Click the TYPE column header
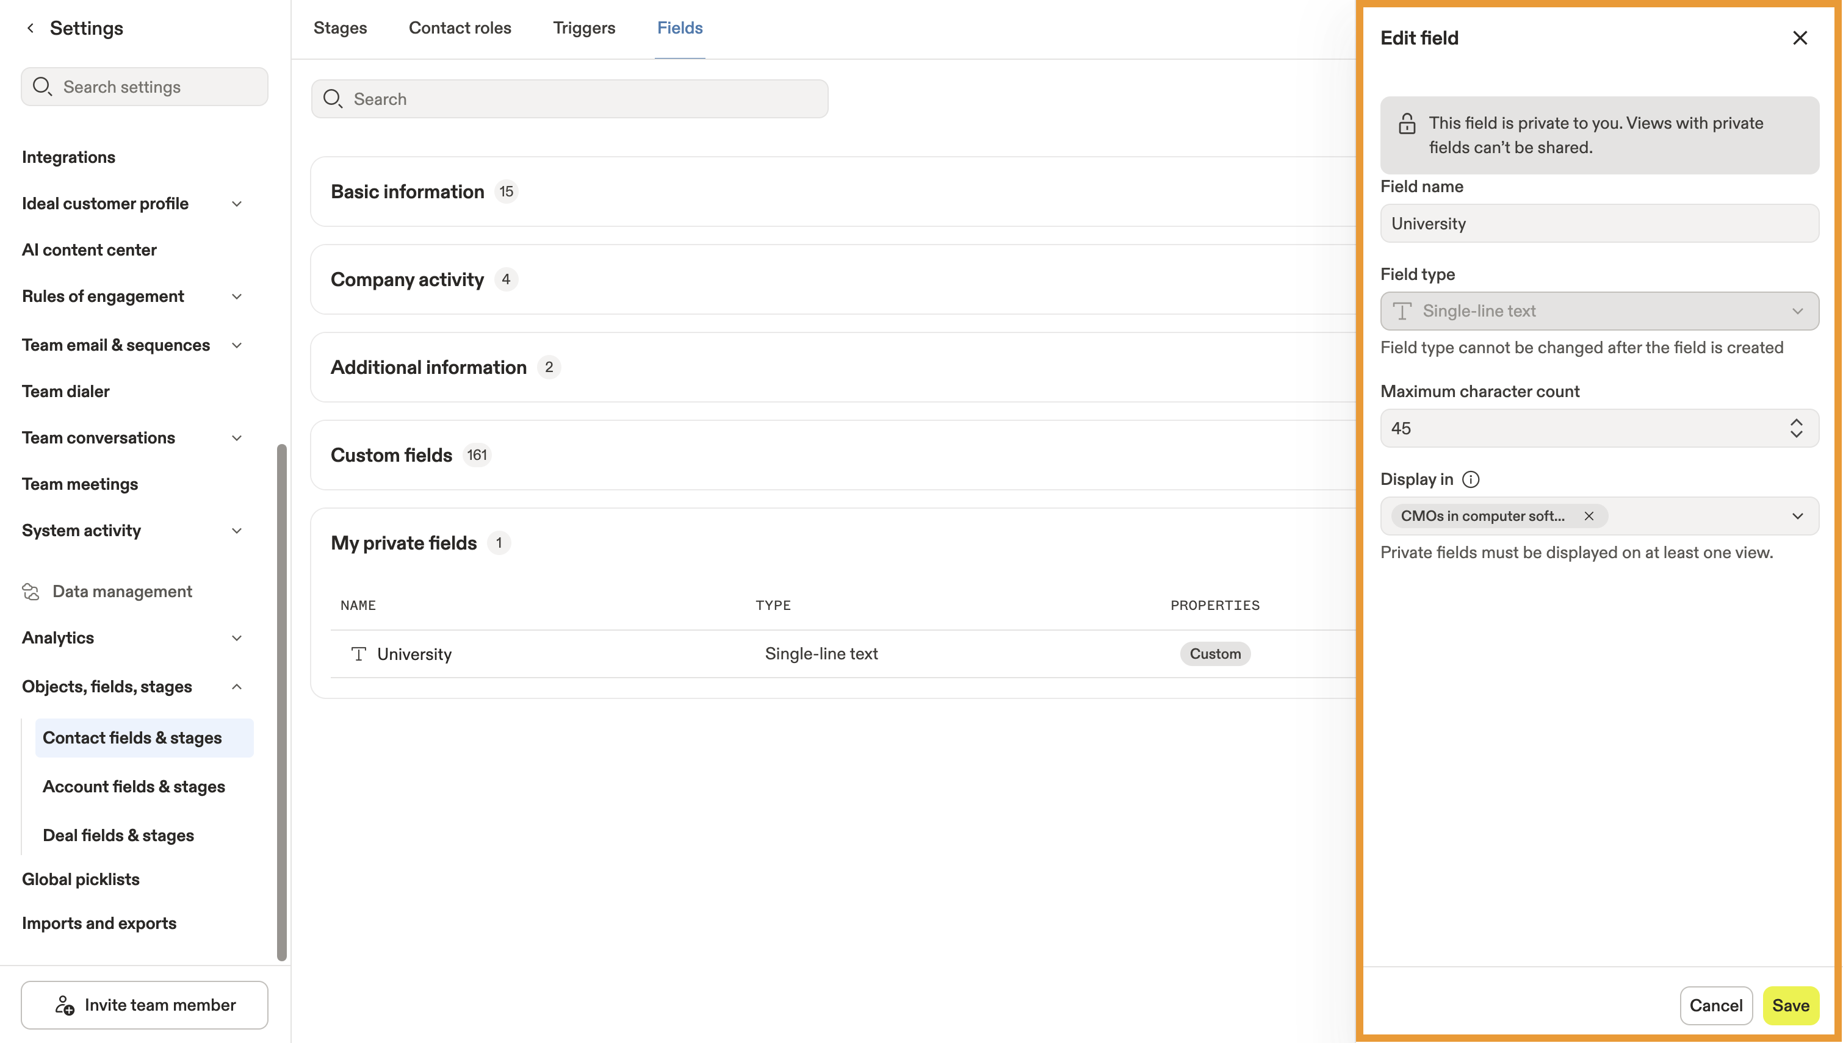Viewport: 1843px width, 1043px height. coord(773,606)
